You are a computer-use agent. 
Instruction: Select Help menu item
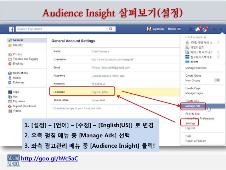click(188, 136)
